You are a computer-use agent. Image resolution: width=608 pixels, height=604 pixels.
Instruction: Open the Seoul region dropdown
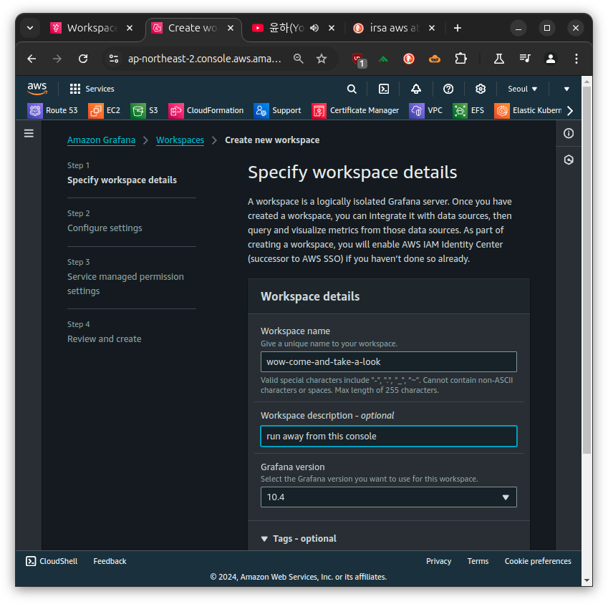(522, 89)
